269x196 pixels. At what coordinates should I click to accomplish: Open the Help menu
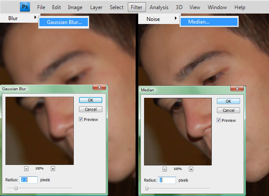pyautogui.click(x=240, y=7)
